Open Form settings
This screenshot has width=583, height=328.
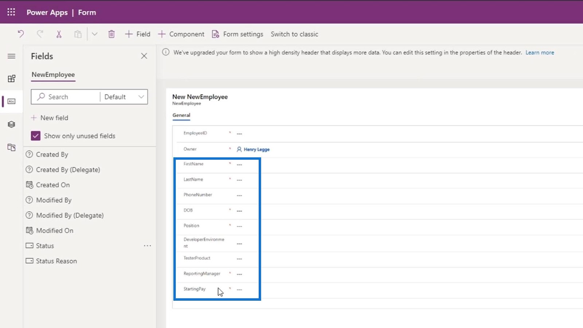(238, 34)
